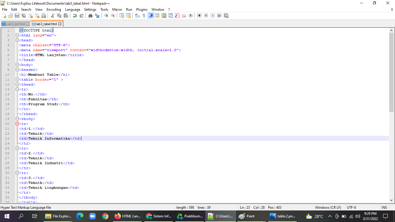The height and width of the screenshot is (222, 395).
Task: Toggle the document monitoring eye icon
Action: [191, 16]
